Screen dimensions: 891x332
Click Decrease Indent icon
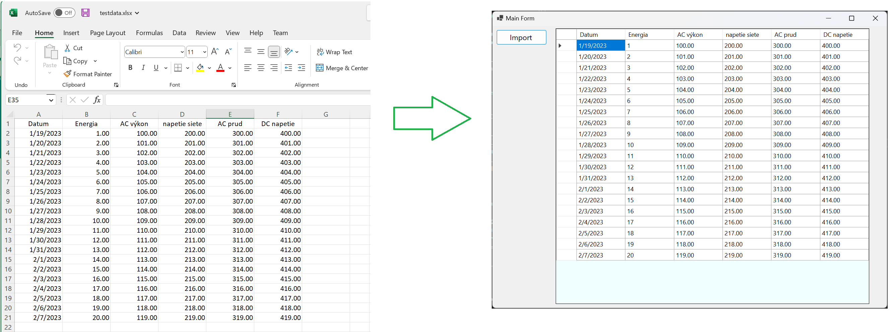pyautogui.click(x=288, y=68)
